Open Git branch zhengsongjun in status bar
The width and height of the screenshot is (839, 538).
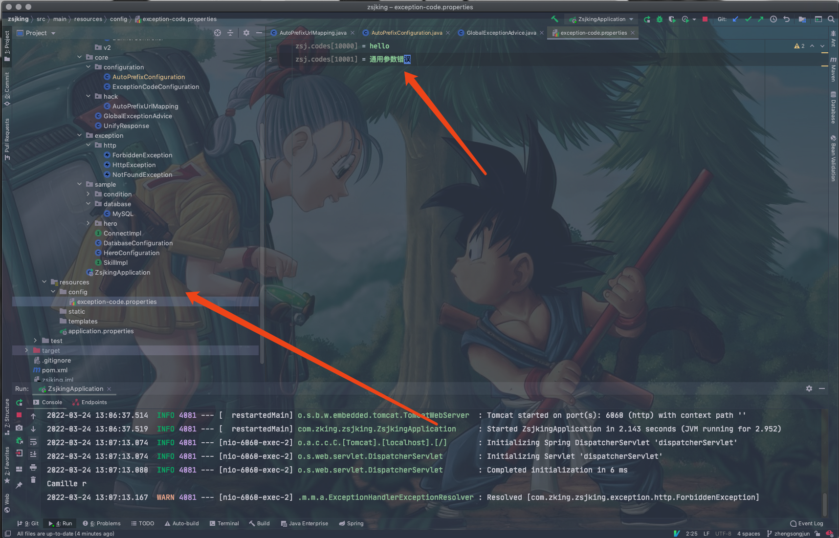pyautogui.click(x=788, y=534)
